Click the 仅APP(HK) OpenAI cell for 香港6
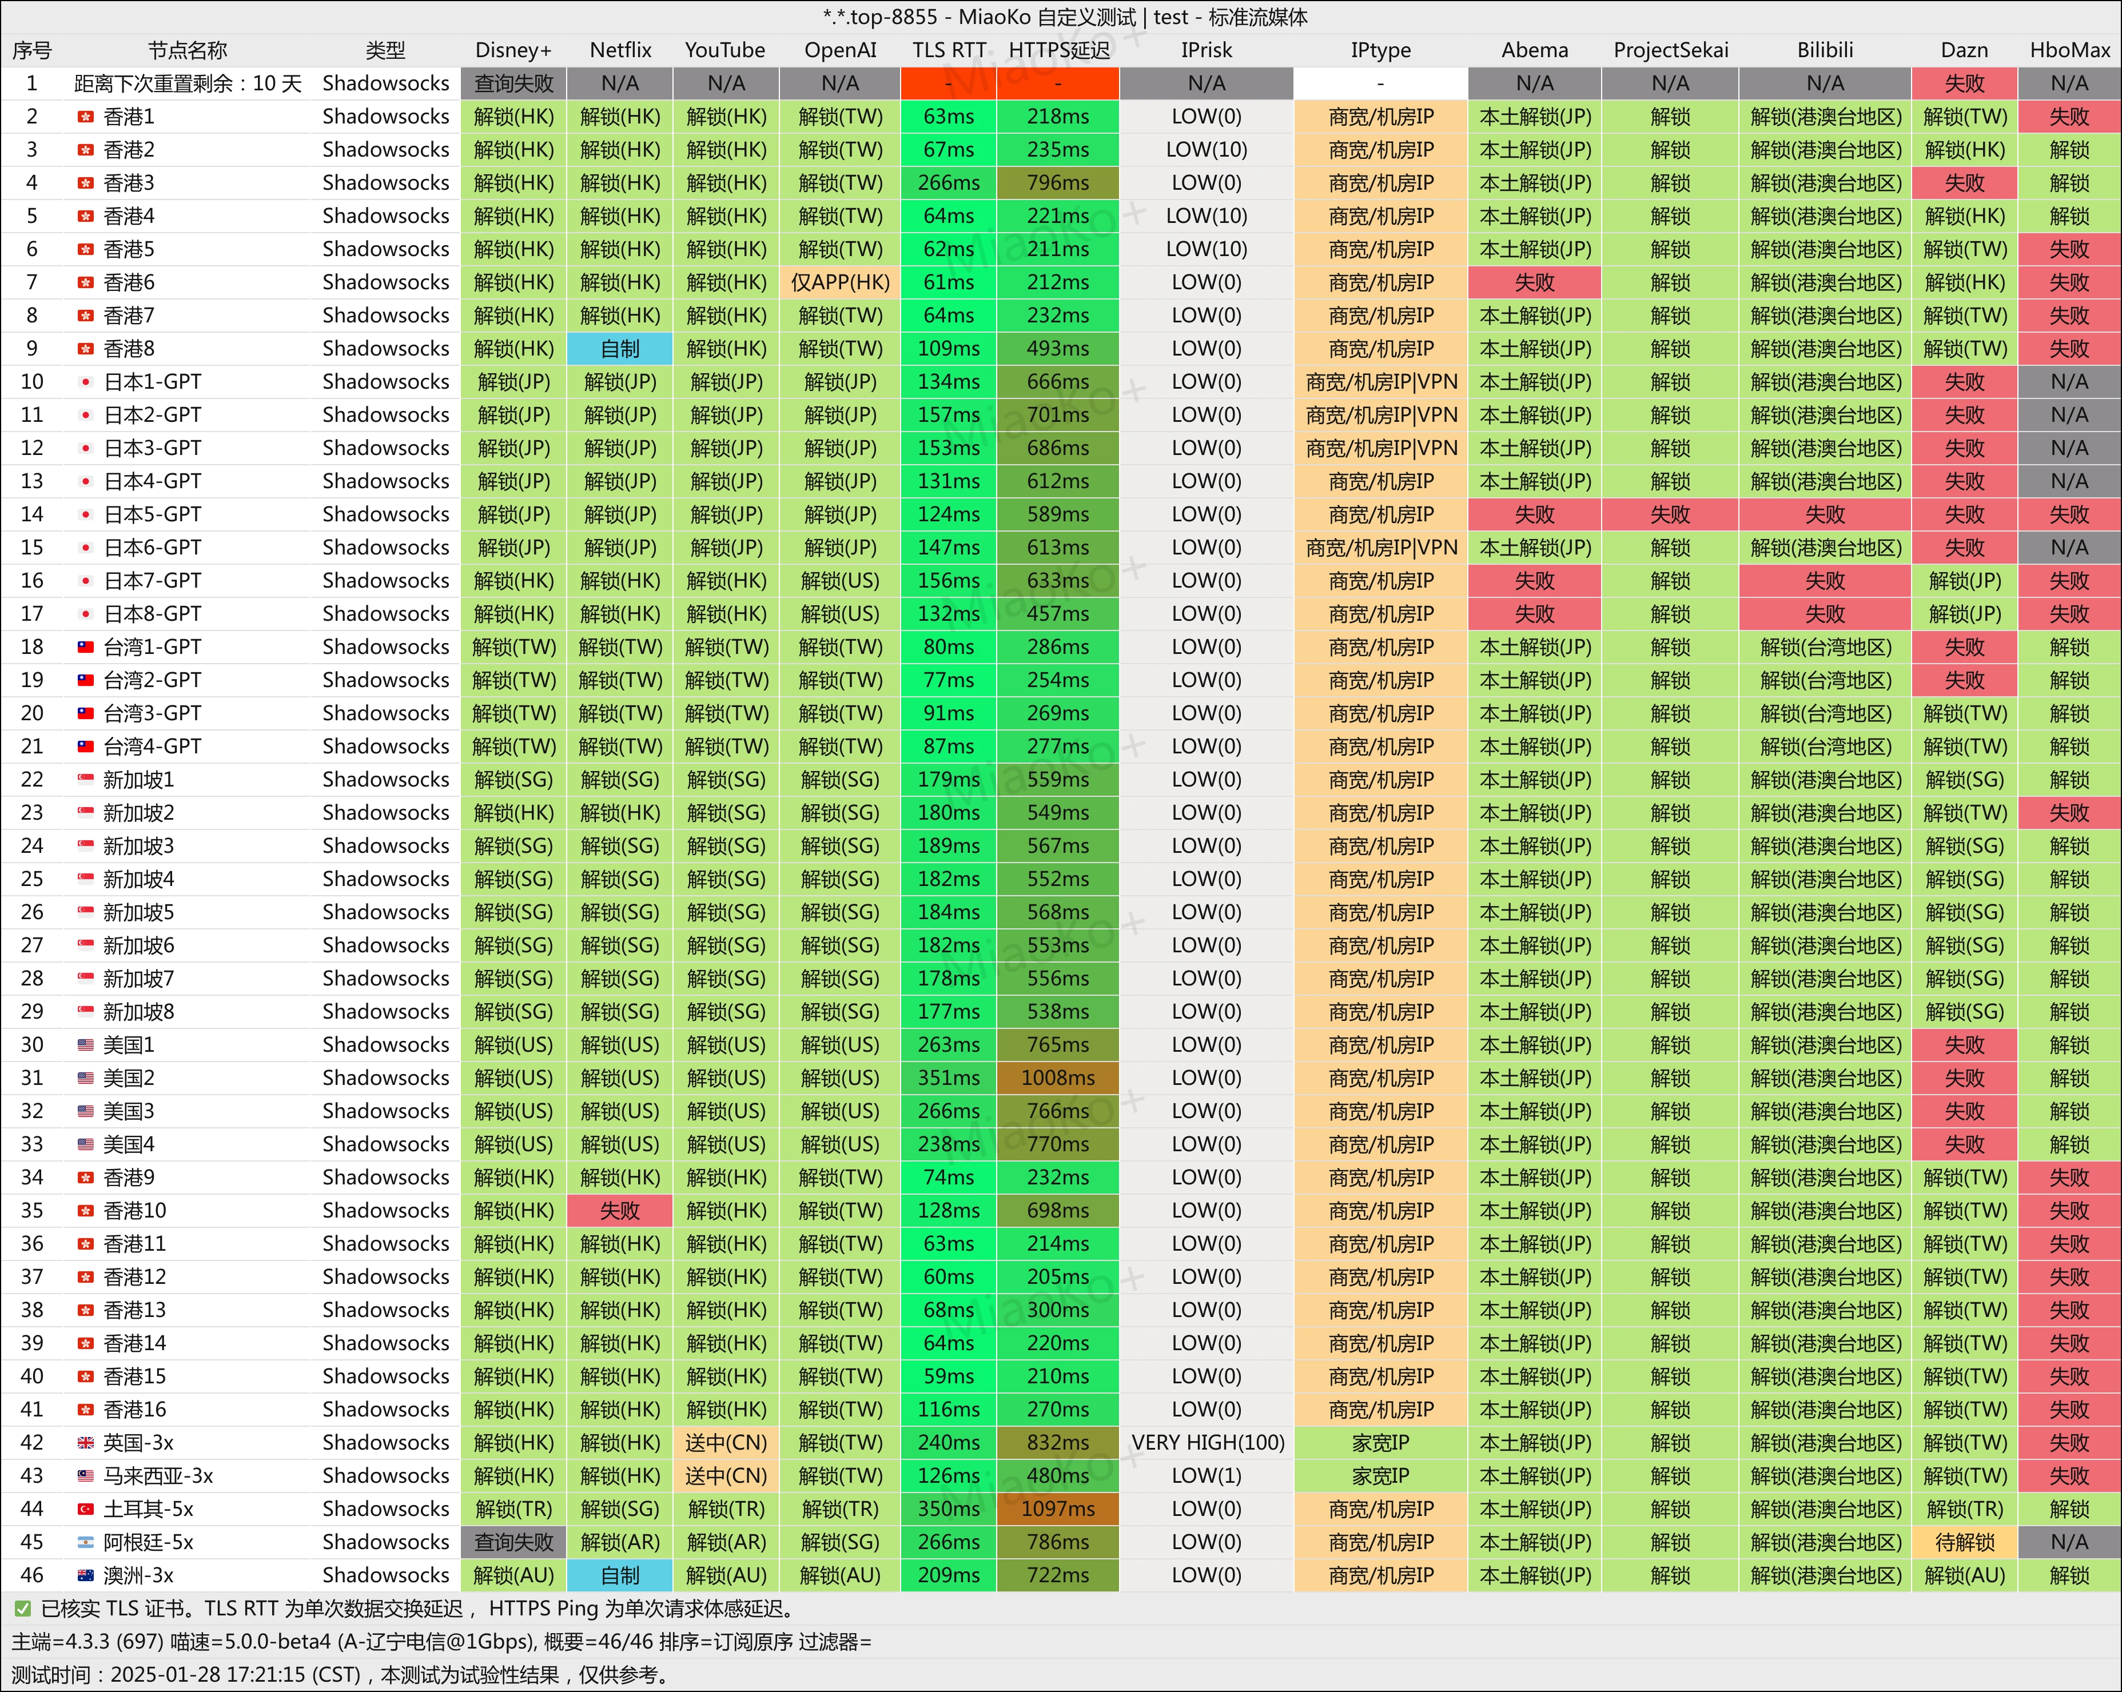 point(839,282)
